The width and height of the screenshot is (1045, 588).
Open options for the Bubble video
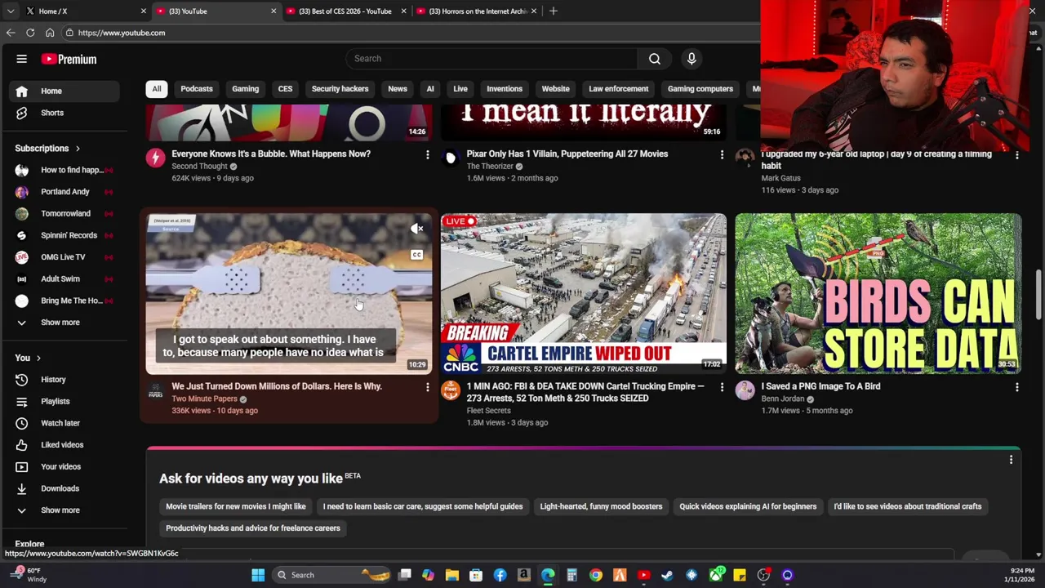(427, 154)
